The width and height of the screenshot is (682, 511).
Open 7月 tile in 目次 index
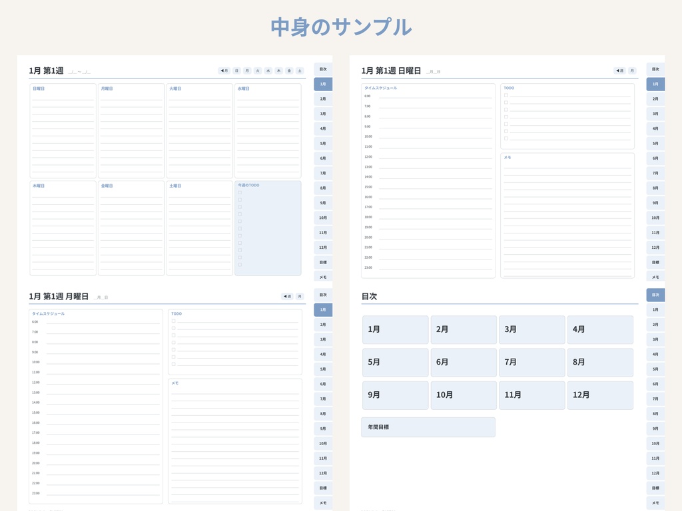532,363
